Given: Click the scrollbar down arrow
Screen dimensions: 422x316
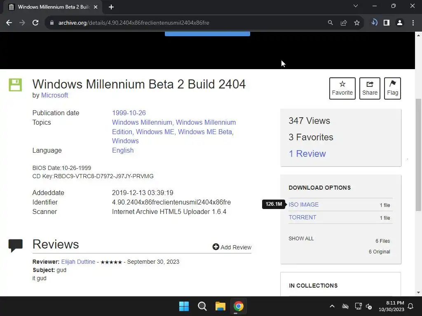Looking at the screenshot, I should coord(418,293).
